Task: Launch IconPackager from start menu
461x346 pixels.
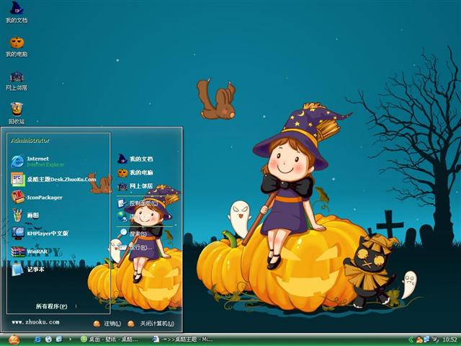Action: [37, 197]
